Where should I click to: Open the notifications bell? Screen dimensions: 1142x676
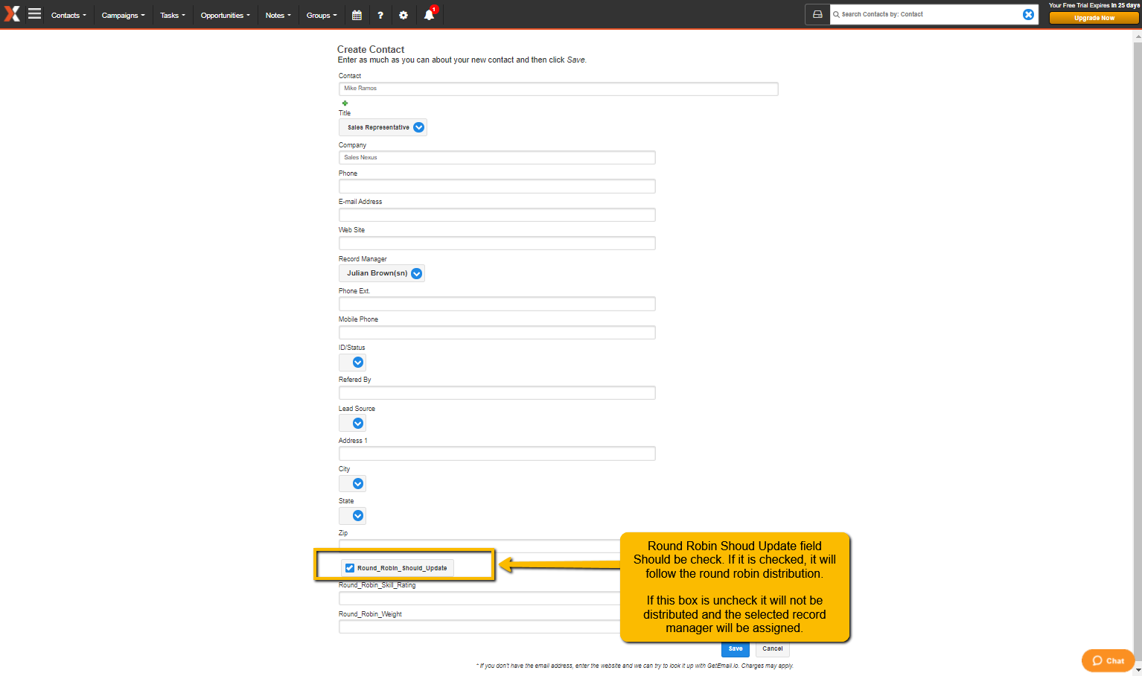pos(429,15)
